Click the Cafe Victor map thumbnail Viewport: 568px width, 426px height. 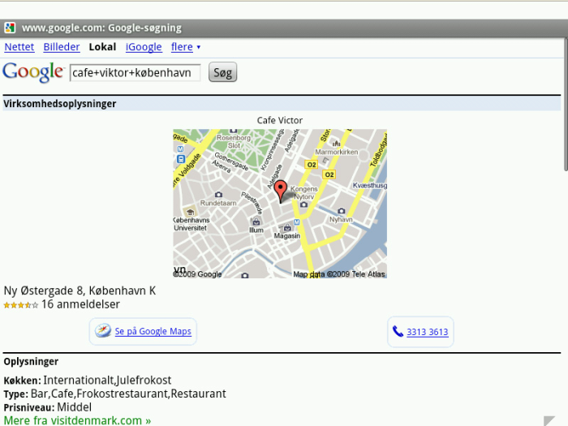point(280,204)
